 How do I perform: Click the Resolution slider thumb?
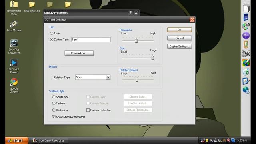click(136, 41)
